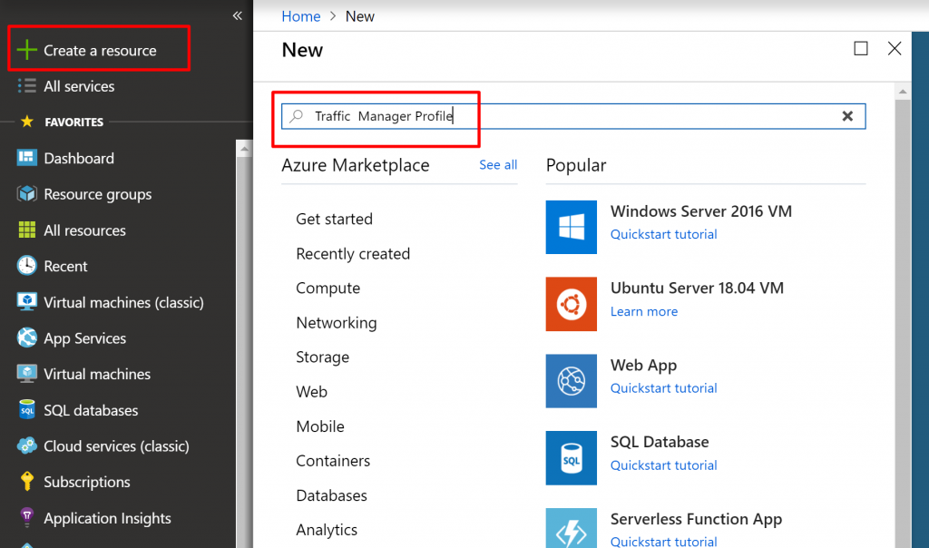
Task: Open Ubuntu Server Learn more link
Action: (644, 311)
